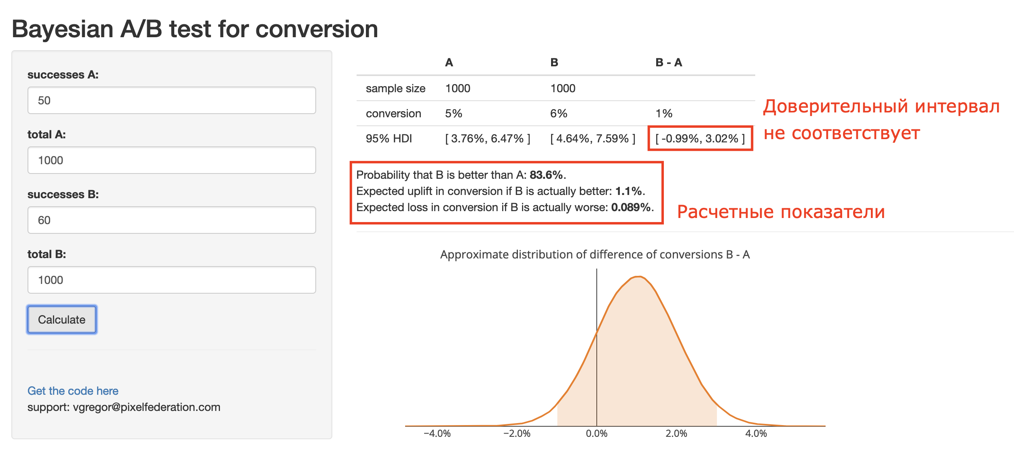Click the total B input field
Image resolution: width=1014 pixels, height=453 pixels.
171,280
